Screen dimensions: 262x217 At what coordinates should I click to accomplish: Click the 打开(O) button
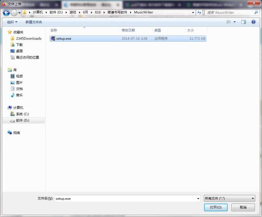[216, 208]
